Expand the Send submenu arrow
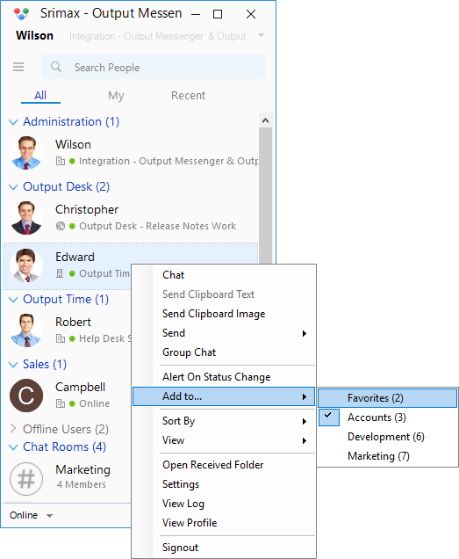This screenshot has height=559, width=459. (x=305, y=333)
